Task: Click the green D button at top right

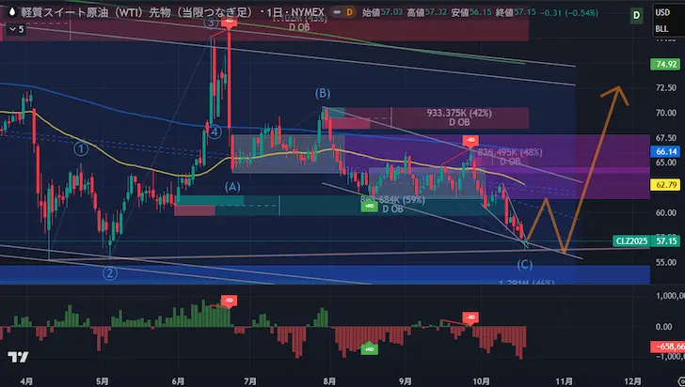Action: pos(663,16)
